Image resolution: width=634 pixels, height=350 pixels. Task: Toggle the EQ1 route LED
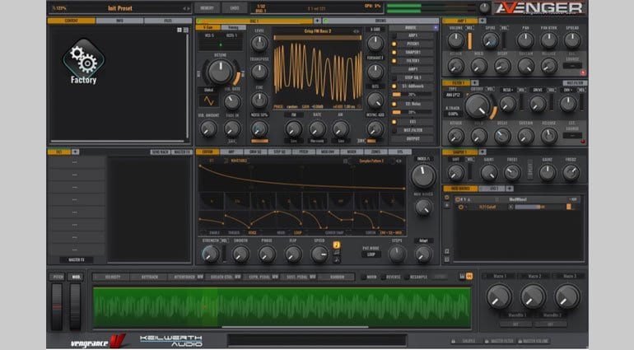point(394,121)
